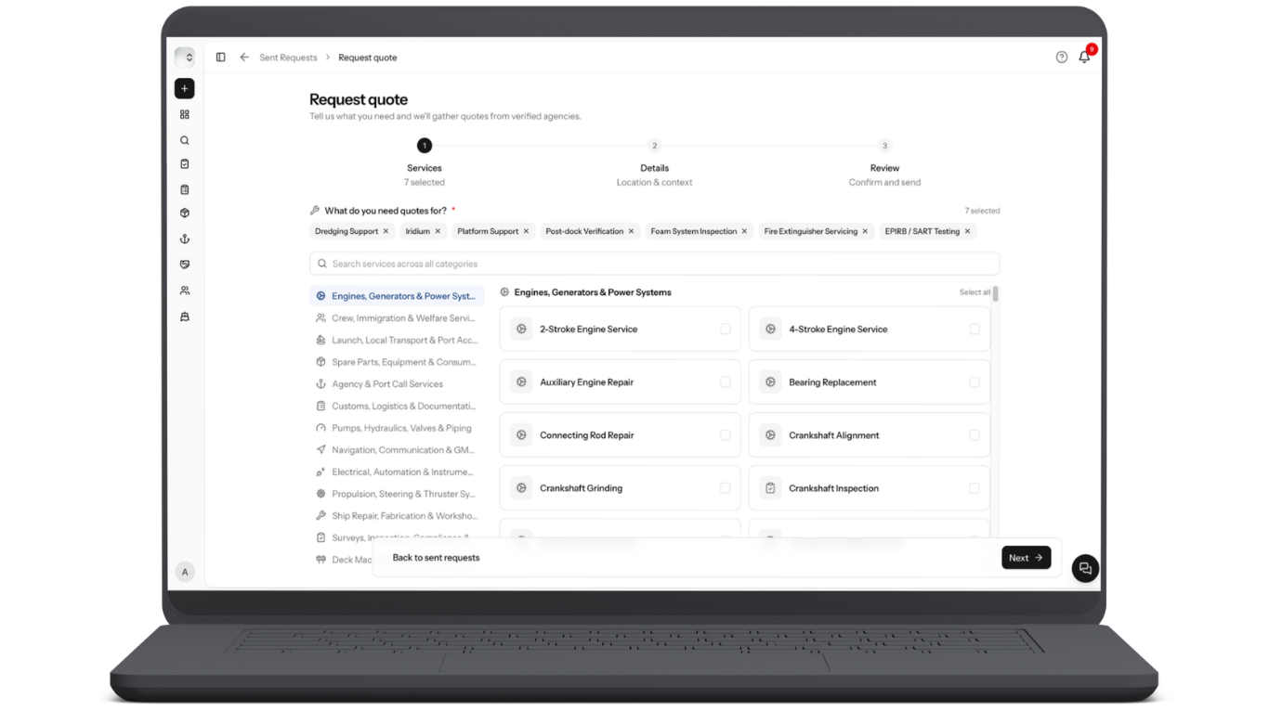The width and height of the screenshot is (1269, 711).
Task: Open the workspace switcher at sidebar top
Action: (185, 58)
